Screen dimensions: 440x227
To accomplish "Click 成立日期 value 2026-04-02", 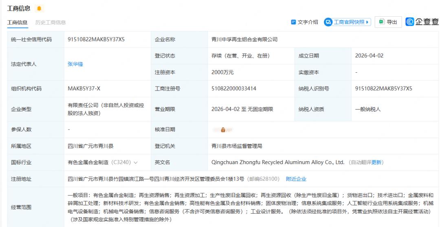I will click(x=369, y=56).
